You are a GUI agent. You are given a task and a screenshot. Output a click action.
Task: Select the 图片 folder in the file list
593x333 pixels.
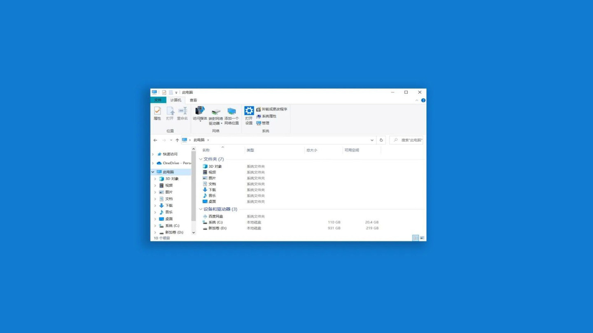pyautogui.click(x=209, y=178)
